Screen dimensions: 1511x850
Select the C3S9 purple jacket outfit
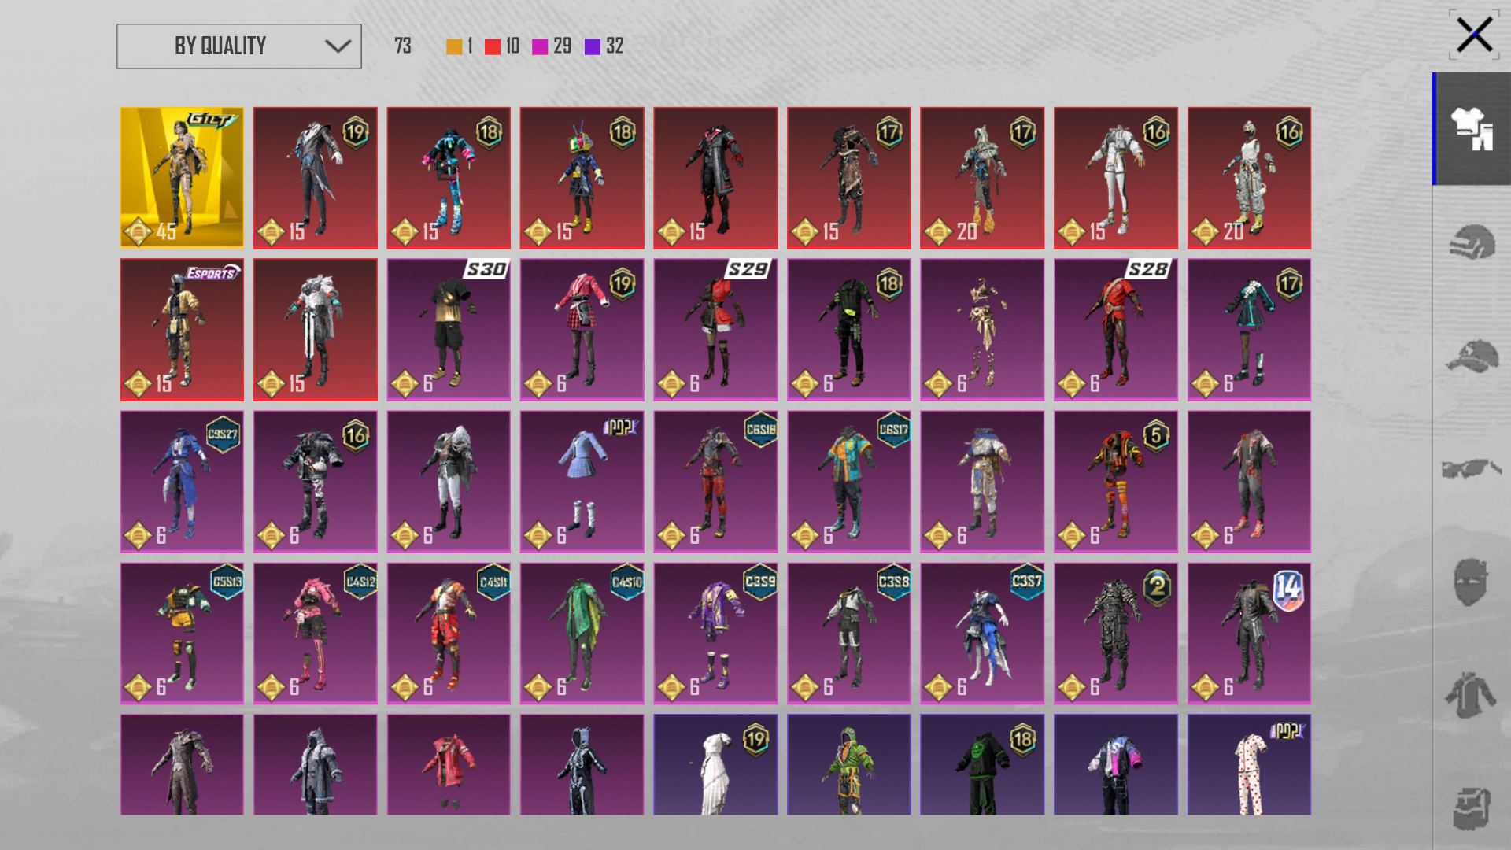coord(715,634)
